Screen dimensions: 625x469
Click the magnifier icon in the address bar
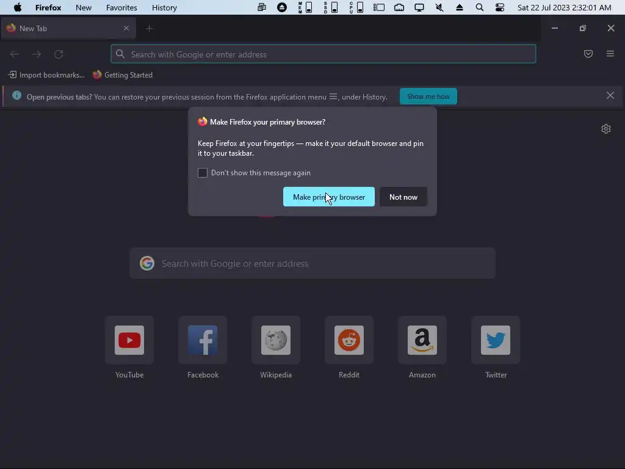point(120,54)
